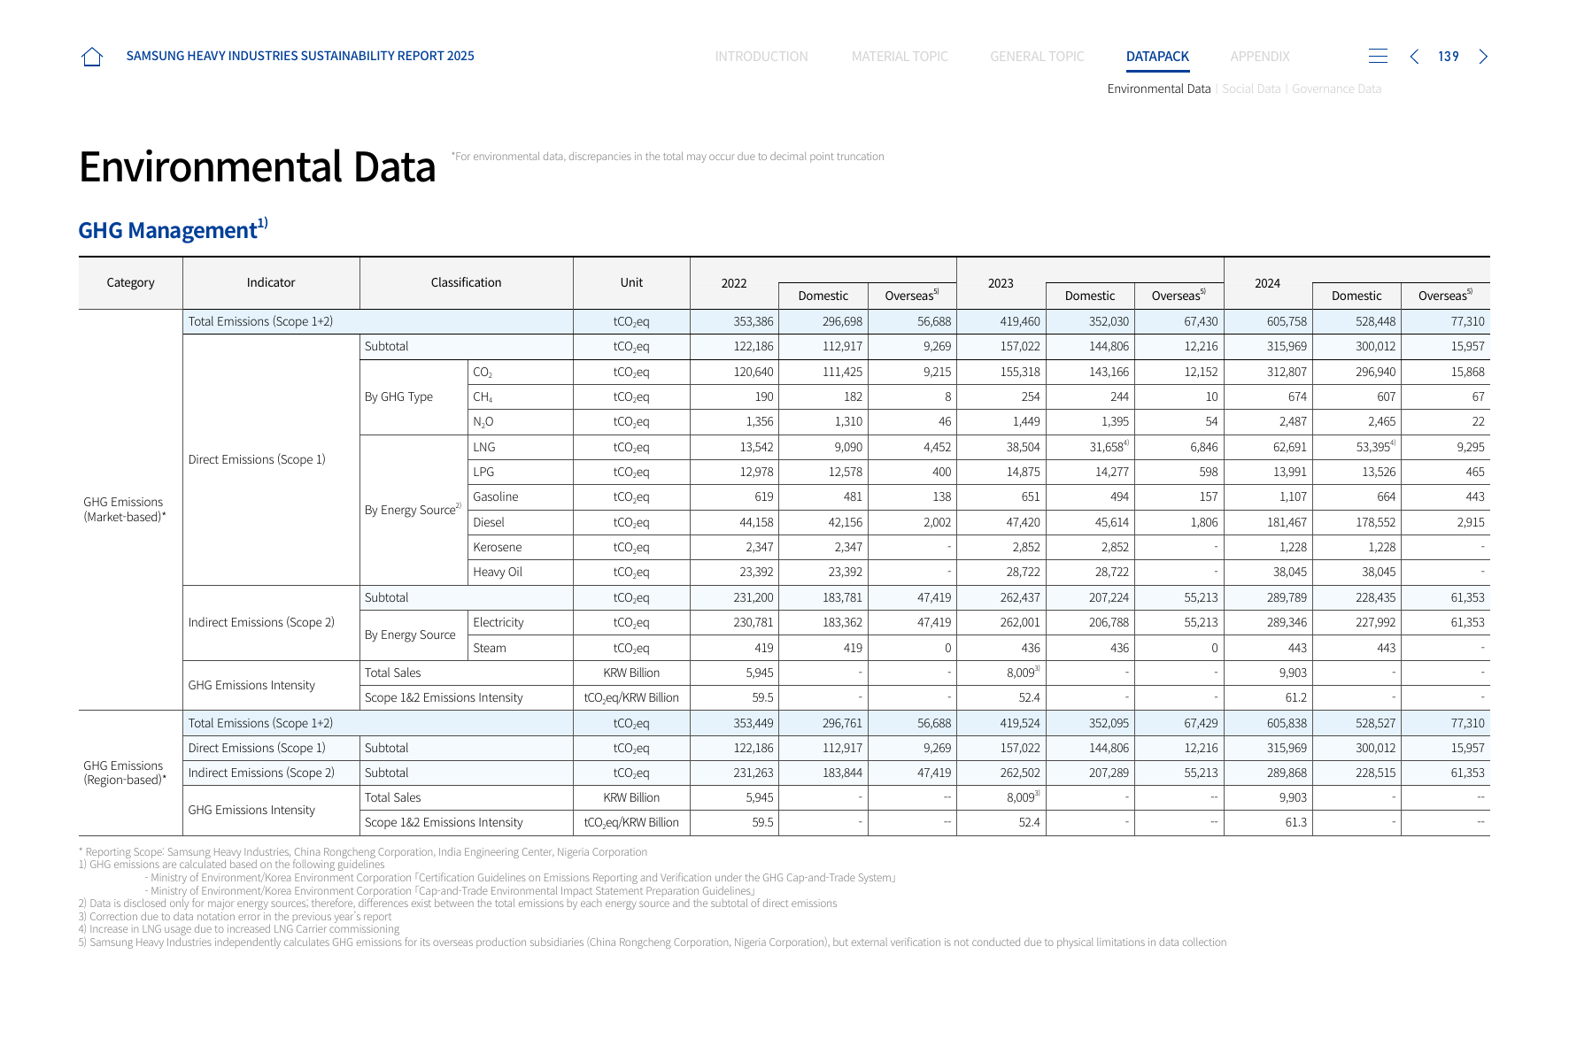The height and width of the screenshot is (1046, 1569).
Task: Select the Steam row label
Action: [489, 648]
